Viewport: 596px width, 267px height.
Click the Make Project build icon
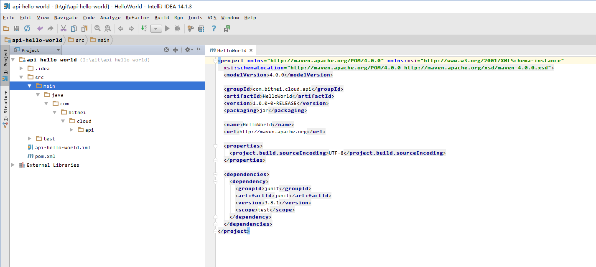coord(144,28)
